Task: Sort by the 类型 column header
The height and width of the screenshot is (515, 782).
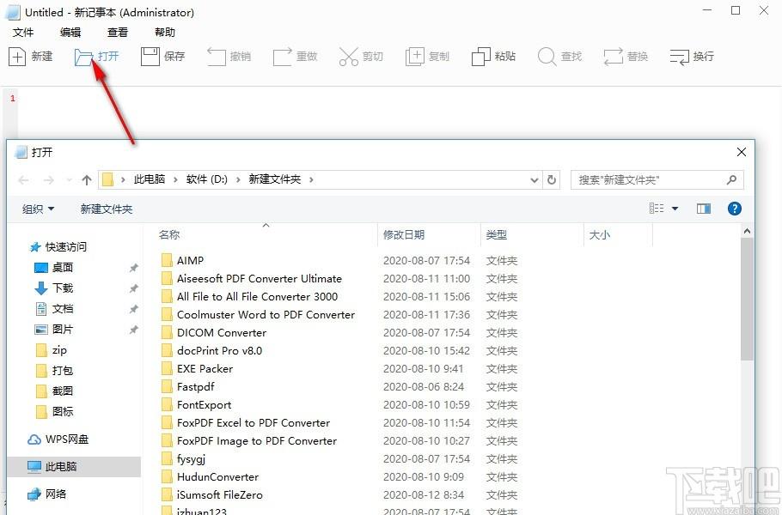Action: [496, 235]
